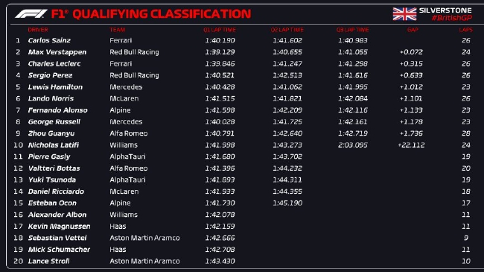484x272 pixels.
Task: Select Lewis Hamilton's row name
Action: pyautogui.click(x=55, y=87)
